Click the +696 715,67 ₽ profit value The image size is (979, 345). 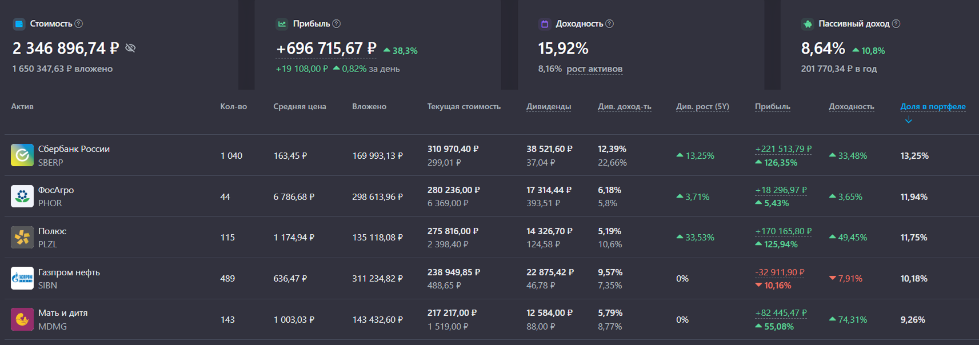[x=326, y=49]
